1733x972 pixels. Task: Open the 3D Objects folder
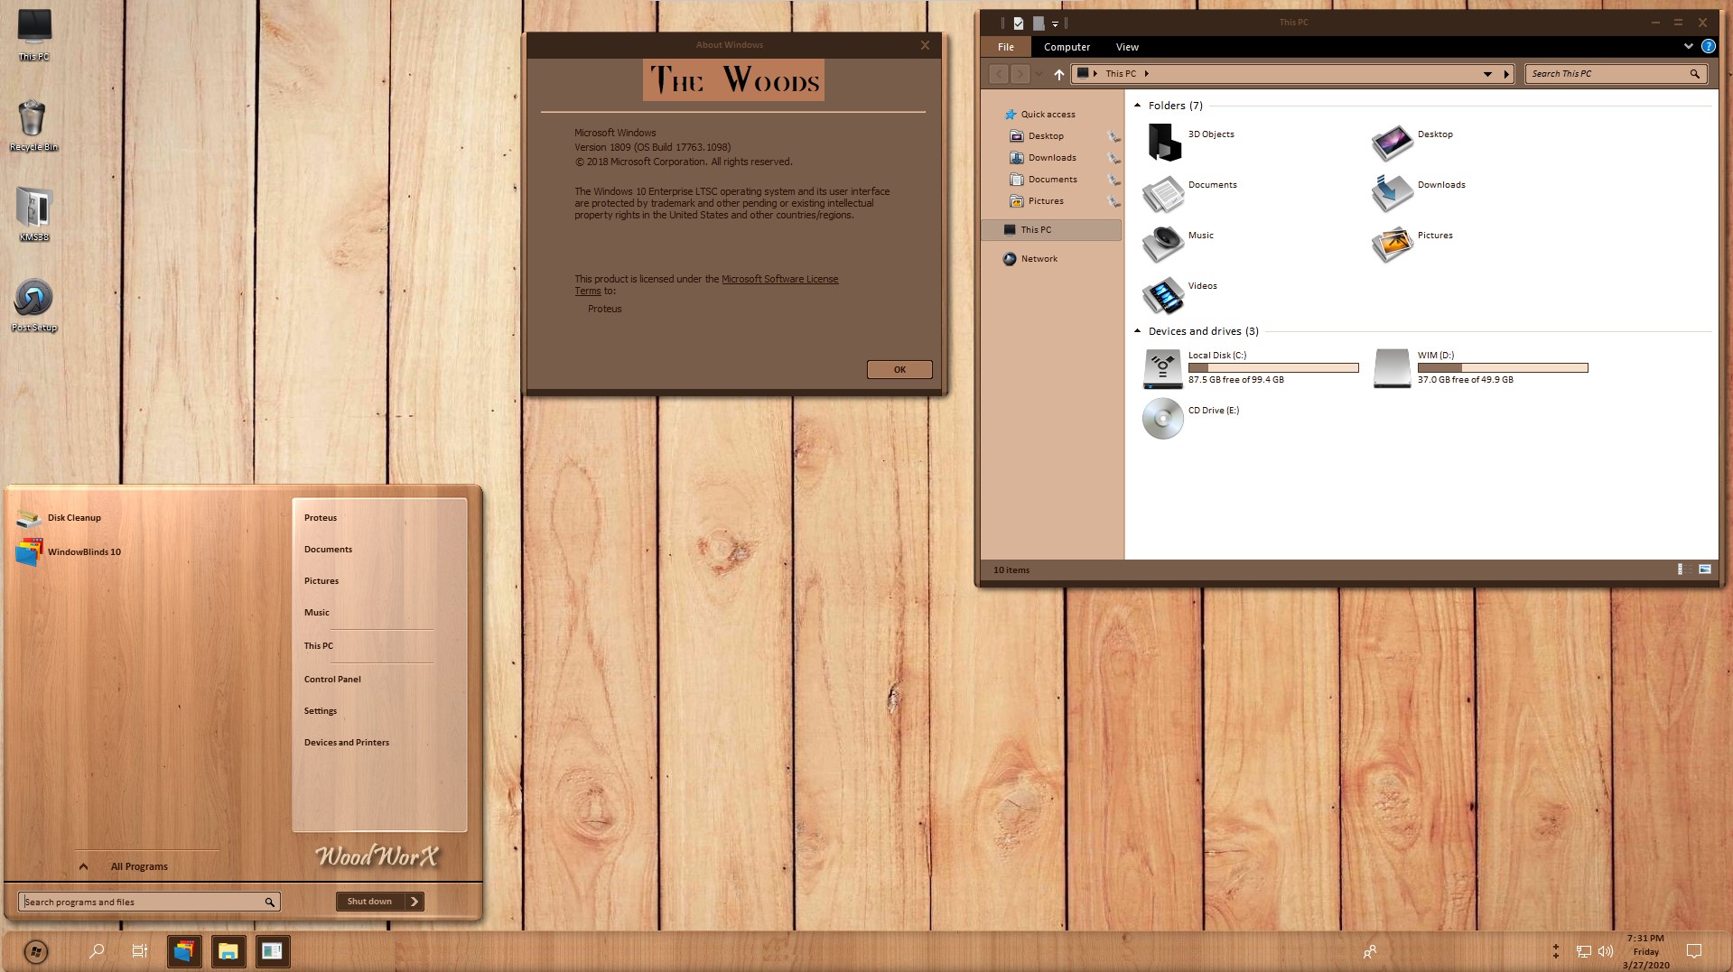[x=1190, y=143]
